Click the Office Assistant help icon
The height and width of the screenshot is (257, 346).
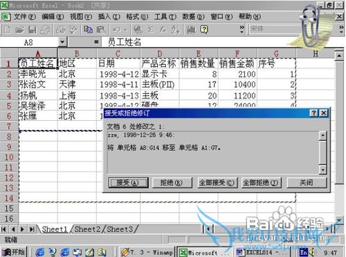click(204, 30)
